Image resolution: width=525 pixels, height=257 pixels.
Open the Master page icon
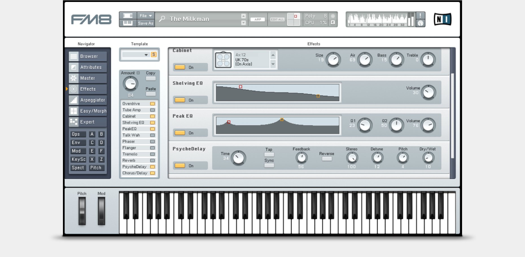pos(74,78)
